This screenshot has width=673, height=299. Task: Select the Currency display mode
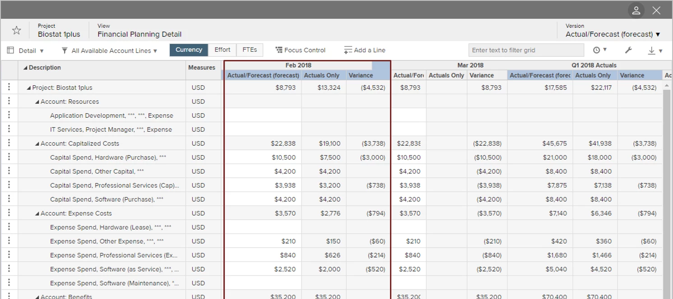189,50
